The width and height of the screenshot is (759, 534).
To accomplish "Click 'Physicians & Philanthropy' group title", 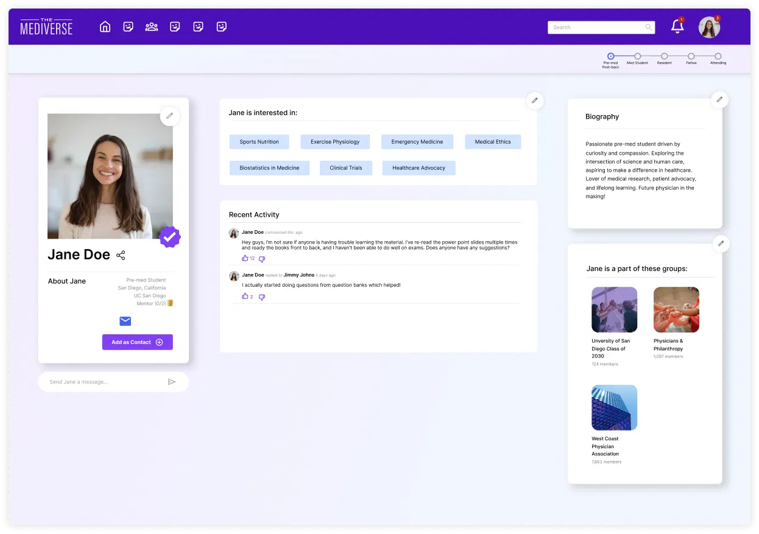I will [668, 345].
